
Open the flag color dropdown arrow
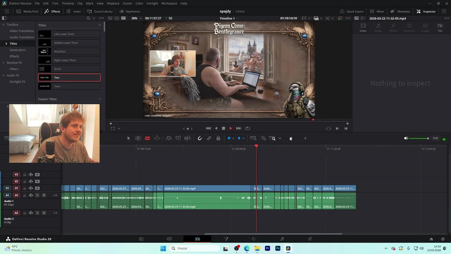pos(233,138)
